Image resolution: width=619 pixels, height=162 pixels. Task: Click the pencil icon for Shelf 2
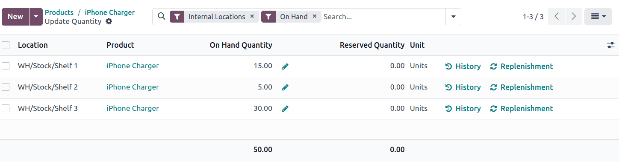click(x=285, y=87)
